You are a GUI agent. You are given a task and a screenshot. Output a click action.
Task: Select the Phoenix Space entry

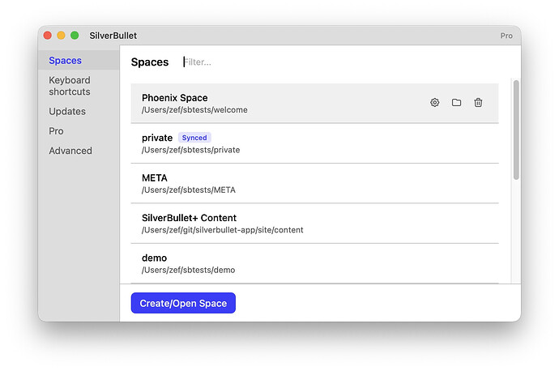pos(314,104)
